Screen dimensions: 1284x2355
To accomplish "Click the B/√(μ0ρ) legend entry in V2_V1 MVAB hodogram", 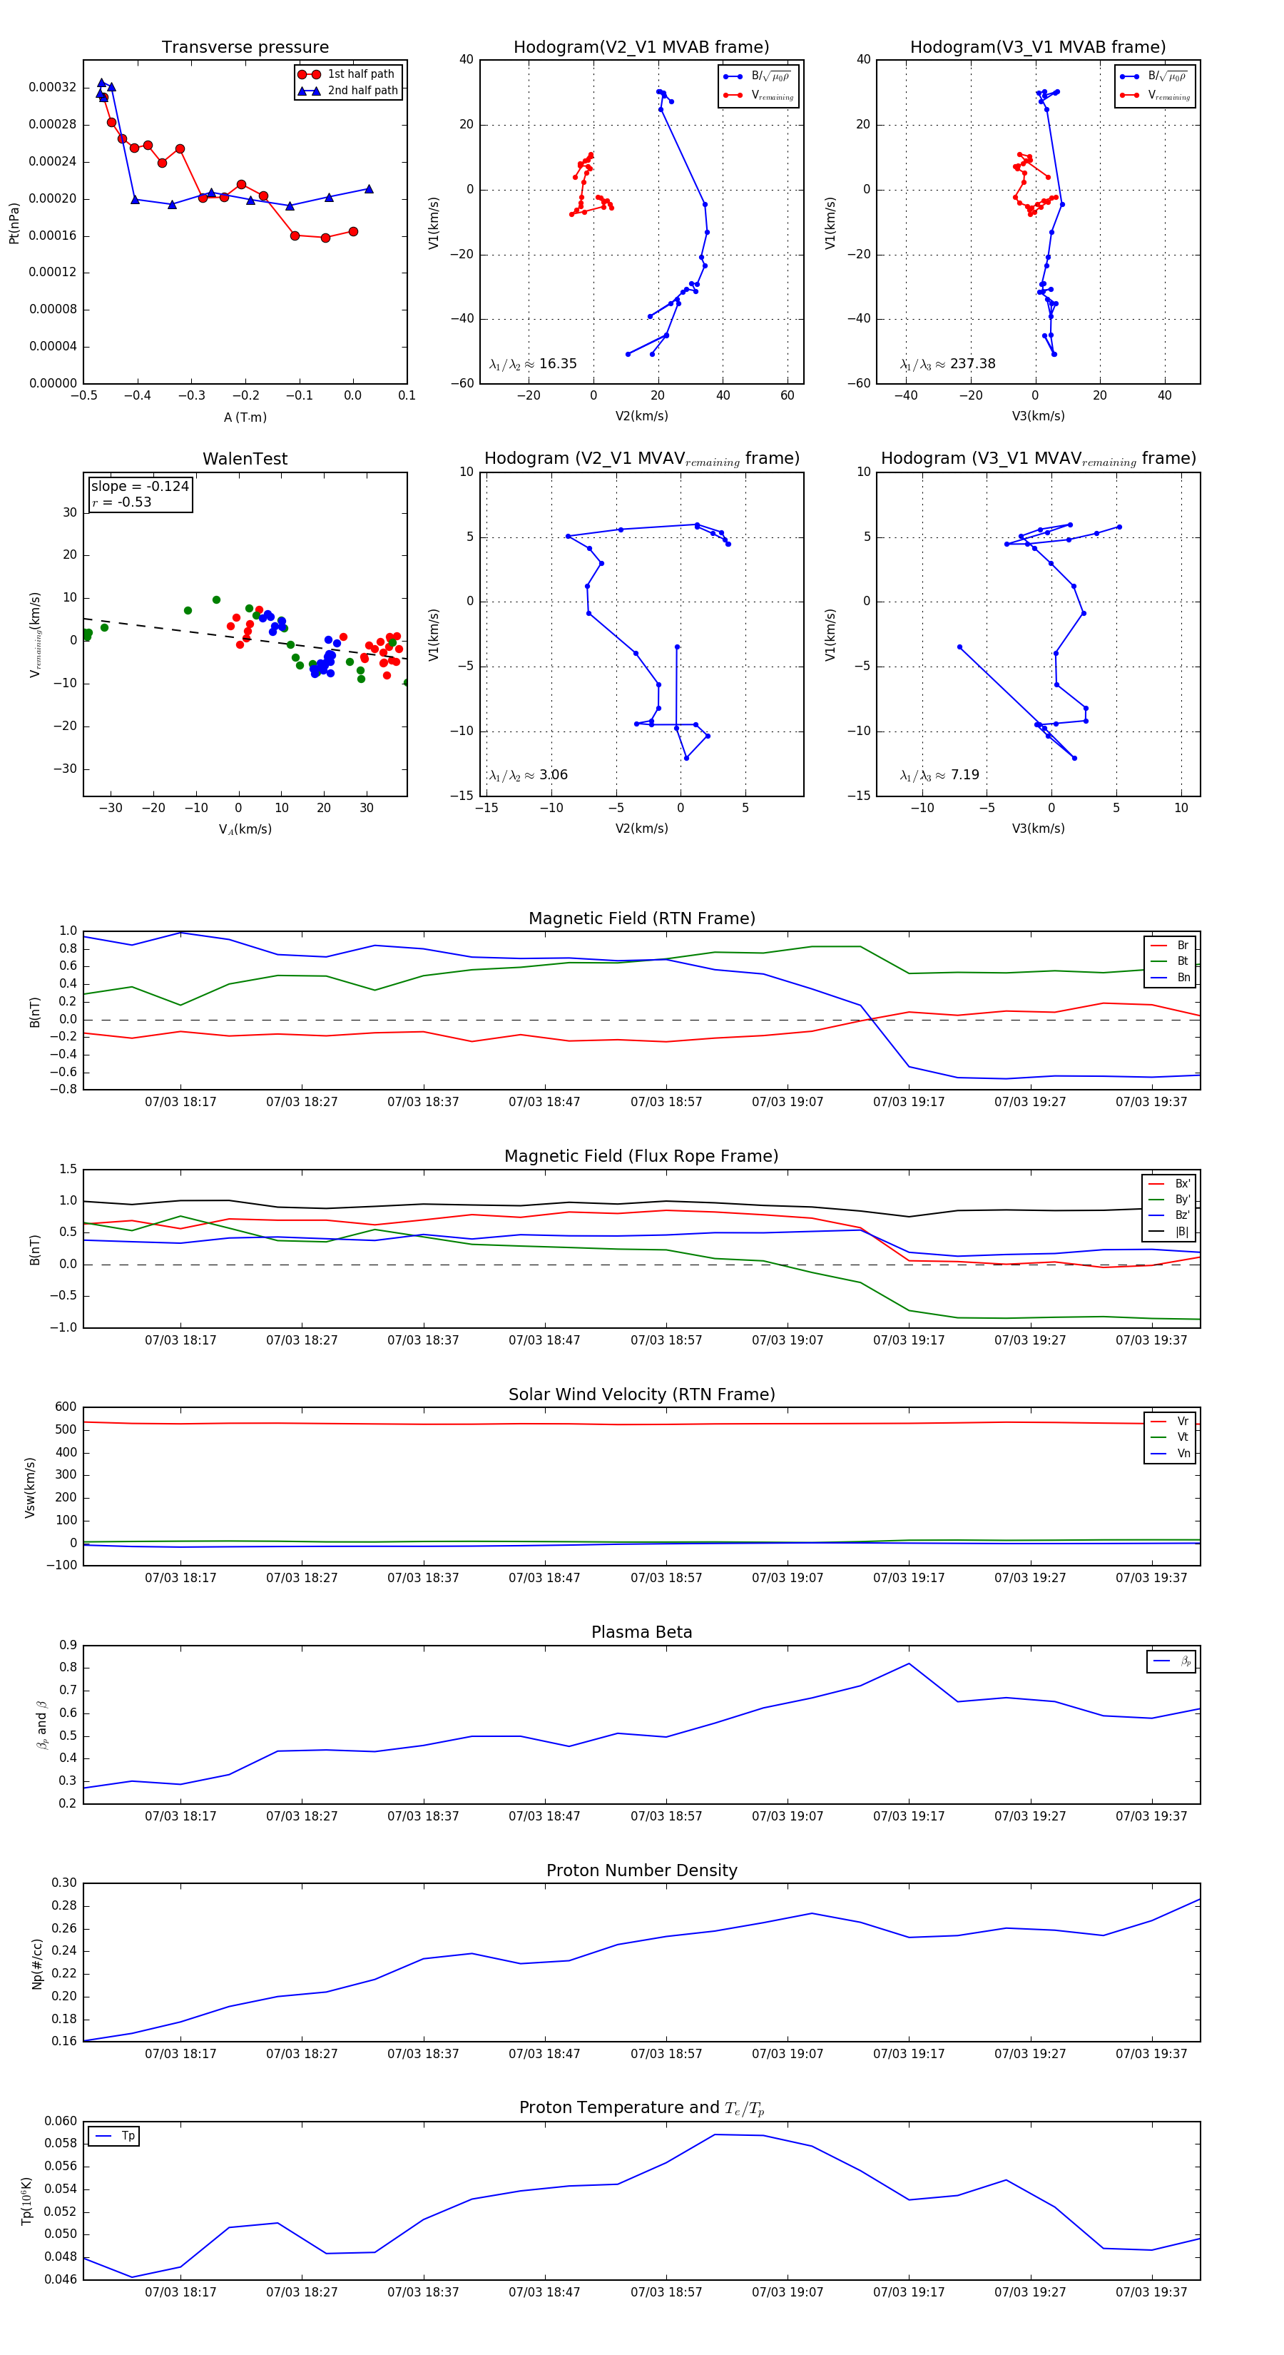I will (x=758, y=77).
